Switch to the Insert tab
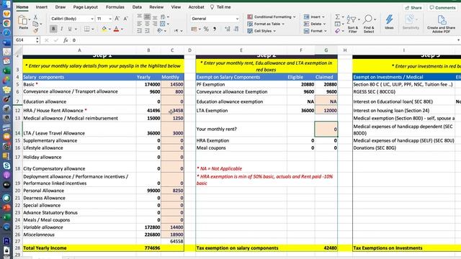The image size is (461, 259). click(42, 7)
